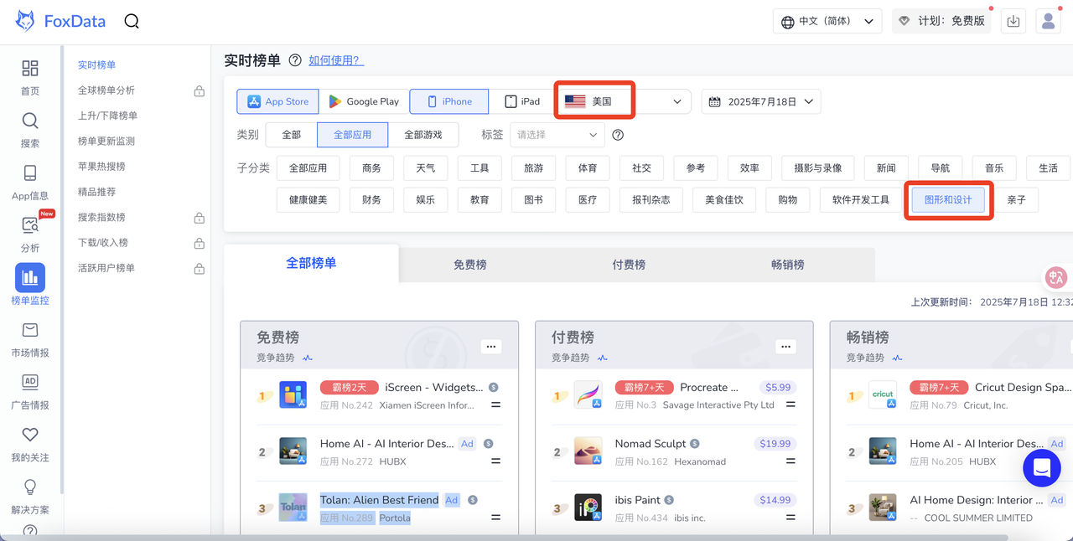
Task: Open the Tolan: Alien Best Friend app
Action: click(379, 500)
